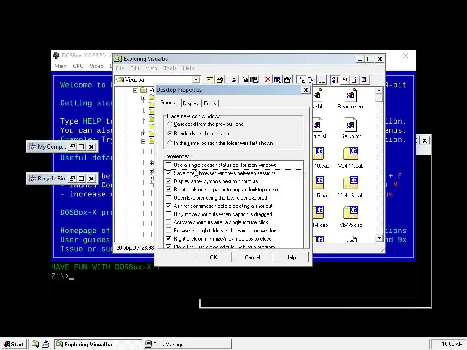
Task: Sort files by type toolbar icon
Action: click(x=345, y=80)
